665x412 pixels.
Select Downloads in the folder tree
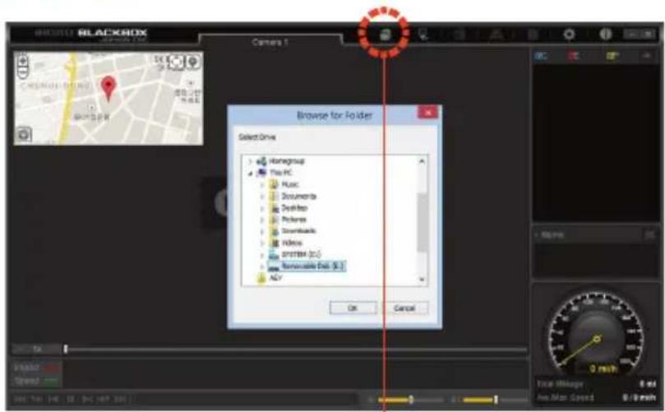click(x=298, y=231)
